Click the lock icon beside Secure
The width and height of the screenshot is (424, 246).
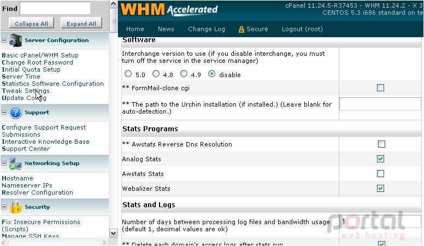pyautogui.click(x=241, y=29)
